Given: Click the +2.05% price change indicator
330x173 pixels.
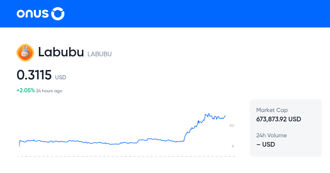Looking at the screenshot, I should 26,91.
